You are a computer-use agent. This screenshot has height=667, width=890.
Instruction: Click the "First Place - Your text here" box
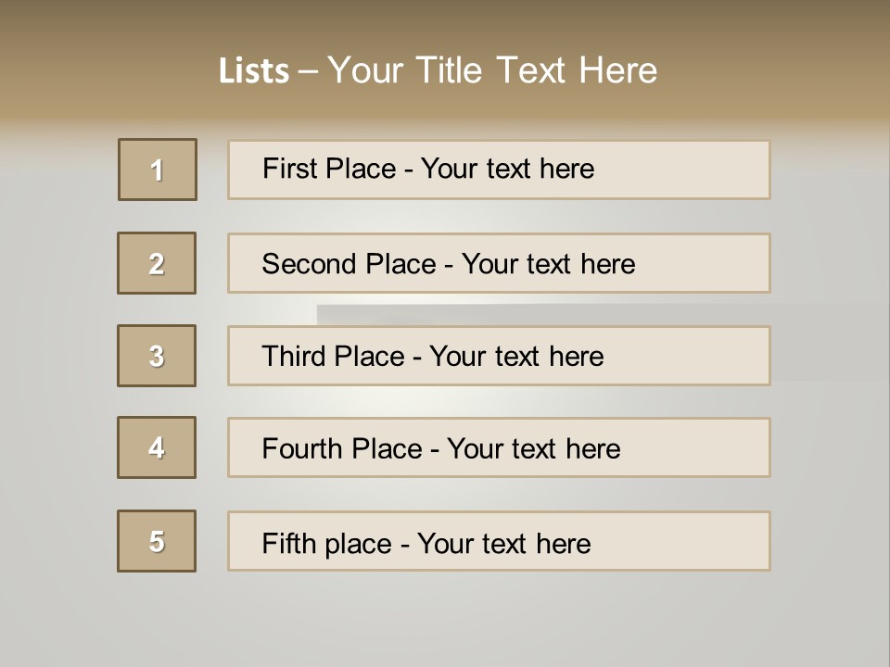point(499,170)
